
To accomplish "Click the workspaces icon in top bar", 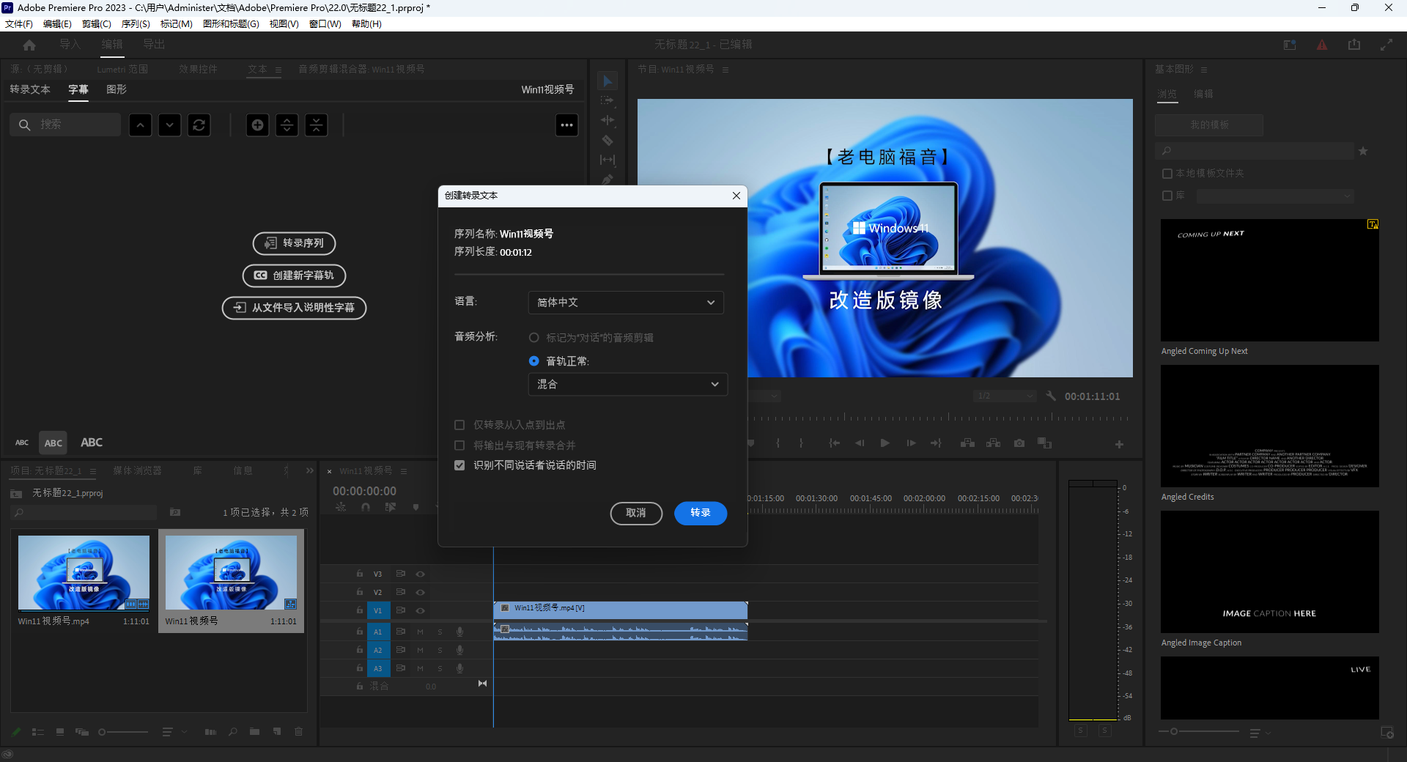I will 1290,45.
